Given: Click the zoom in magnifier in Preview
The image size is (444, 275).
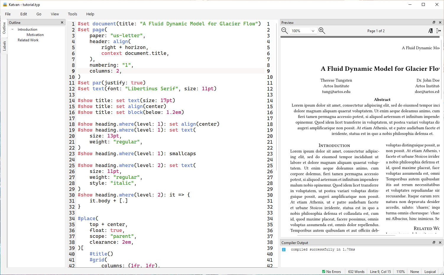Looking at the screenshot, I should [x=322, y=31].
